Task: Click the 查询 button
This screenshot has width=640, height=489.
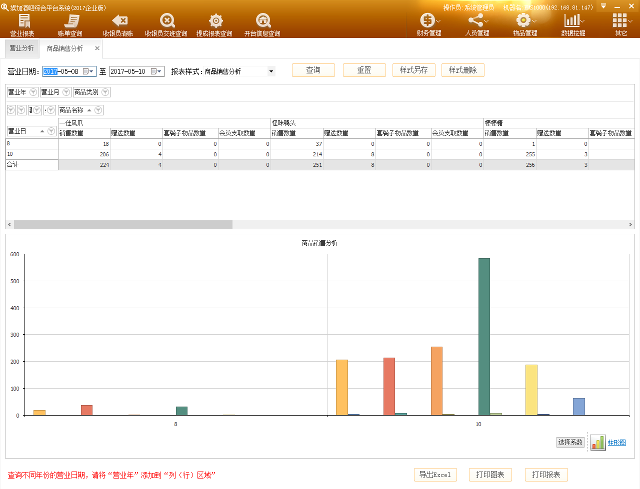Action: pyautogui.click(x=313, y=70)
